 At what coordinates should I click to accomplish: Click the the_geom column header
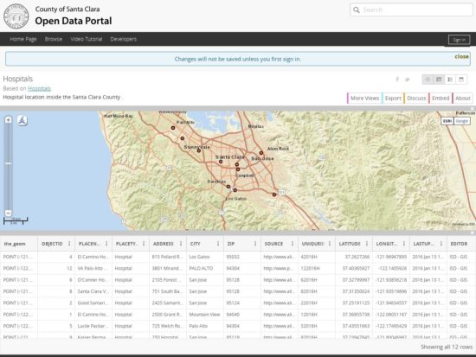(x=19, y=244)
